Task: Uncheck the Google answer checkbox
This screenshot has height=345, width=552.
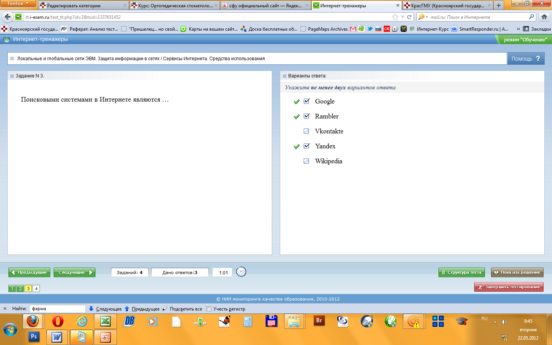Action: click(307, 101)
